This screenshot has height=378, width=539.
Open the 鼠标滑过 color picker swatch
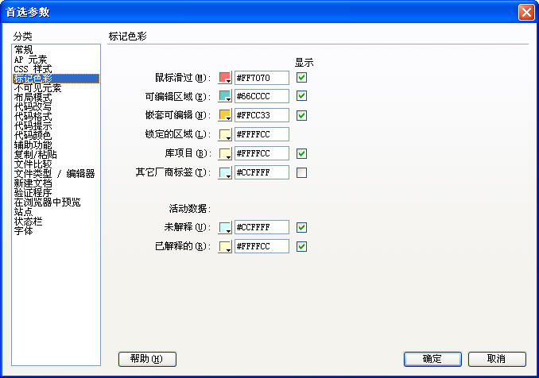[224, 78]
